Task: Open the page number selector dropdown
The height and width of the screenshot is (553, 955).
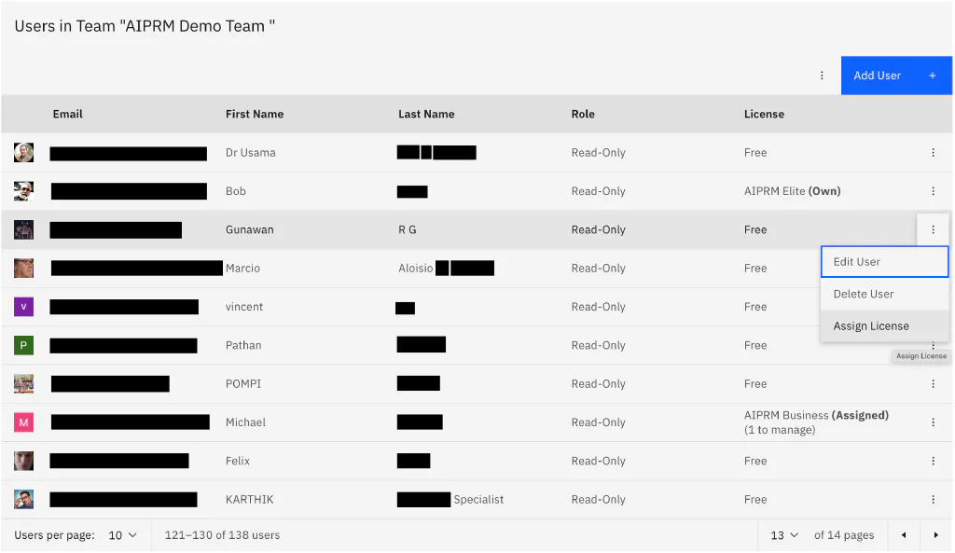Action: click(784, 535)
